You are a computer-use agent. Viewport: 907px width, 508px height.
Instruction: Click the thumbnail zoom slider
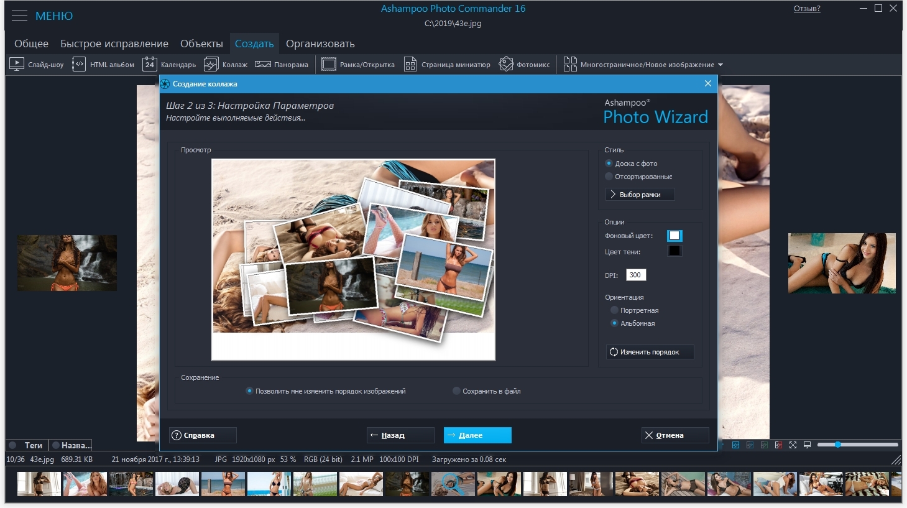point(857,445)
